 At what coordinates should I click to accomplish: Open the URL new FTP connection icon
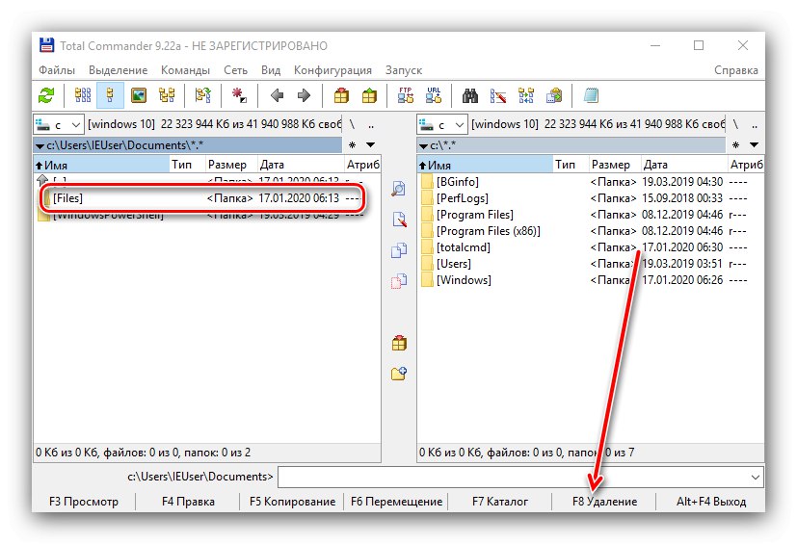point(434,95)
